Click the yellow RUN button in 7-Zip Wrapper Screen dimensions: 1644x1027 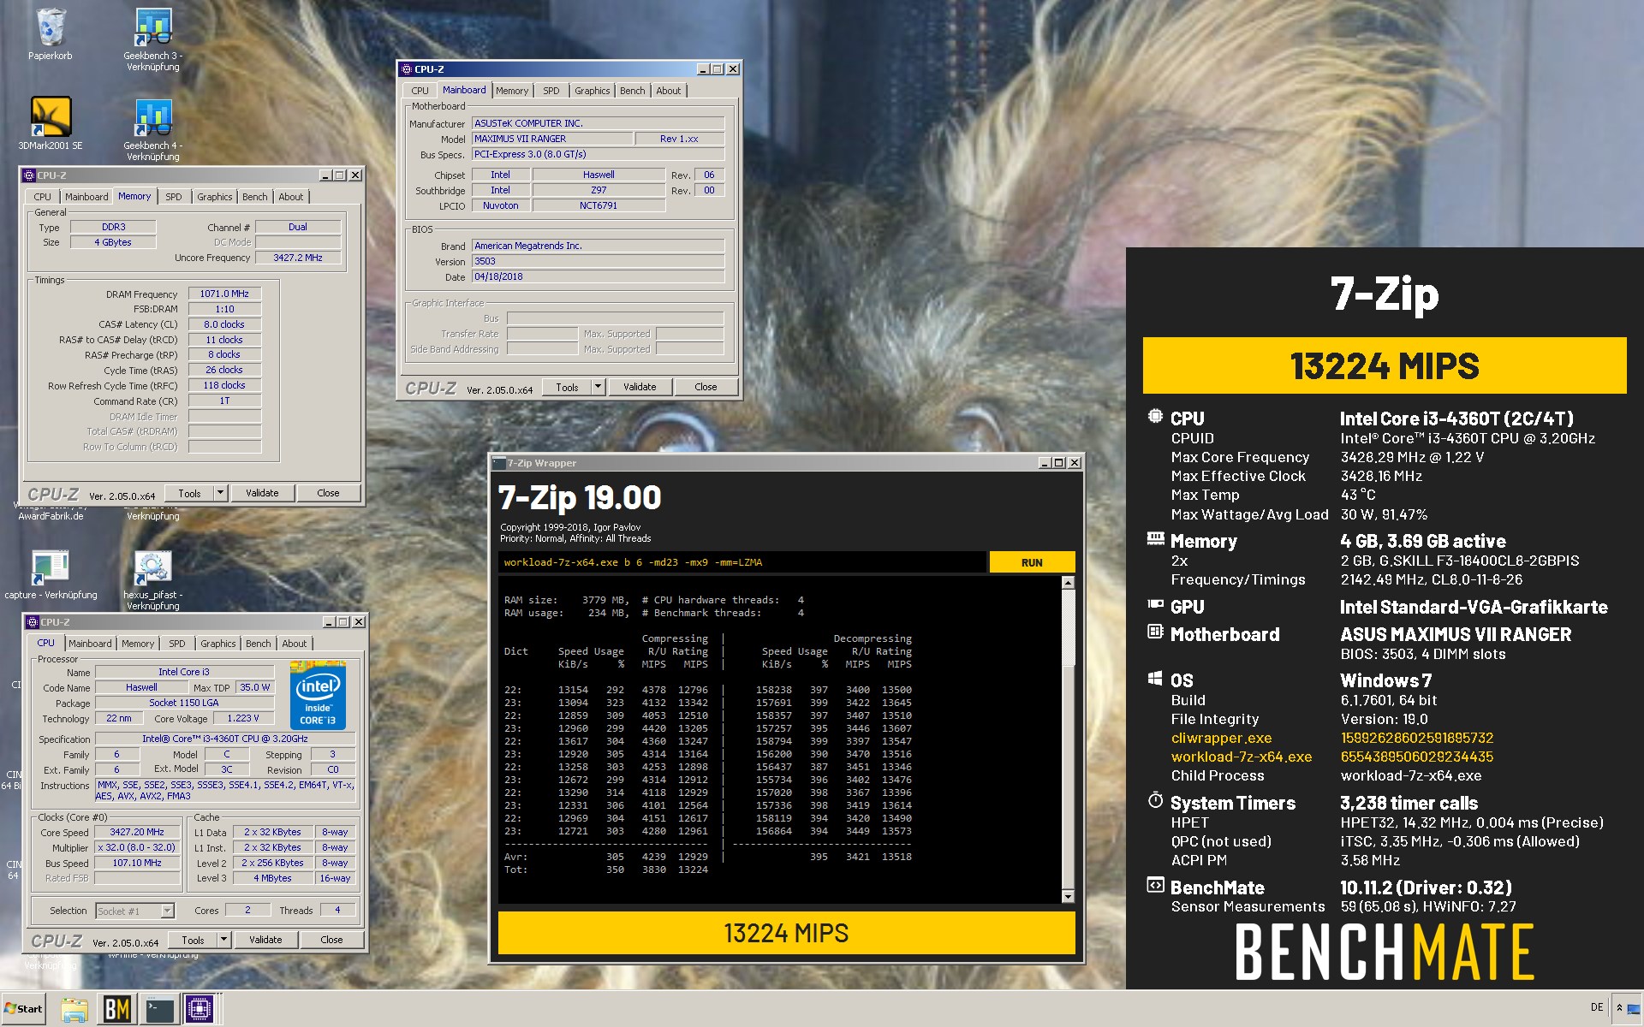coord(1032,562)
